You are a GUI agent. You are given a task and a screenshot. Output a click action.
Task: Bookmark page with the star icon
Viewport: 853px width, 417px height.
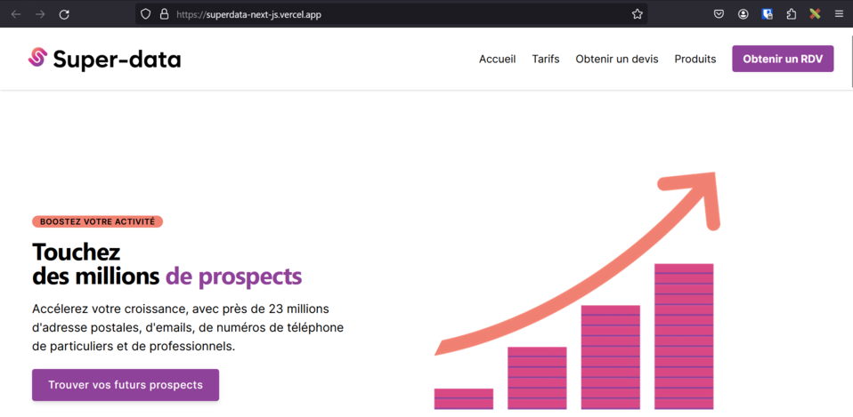[637, 14]
